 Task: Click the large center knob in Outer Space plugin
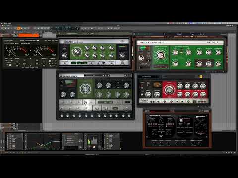point(85,89)
